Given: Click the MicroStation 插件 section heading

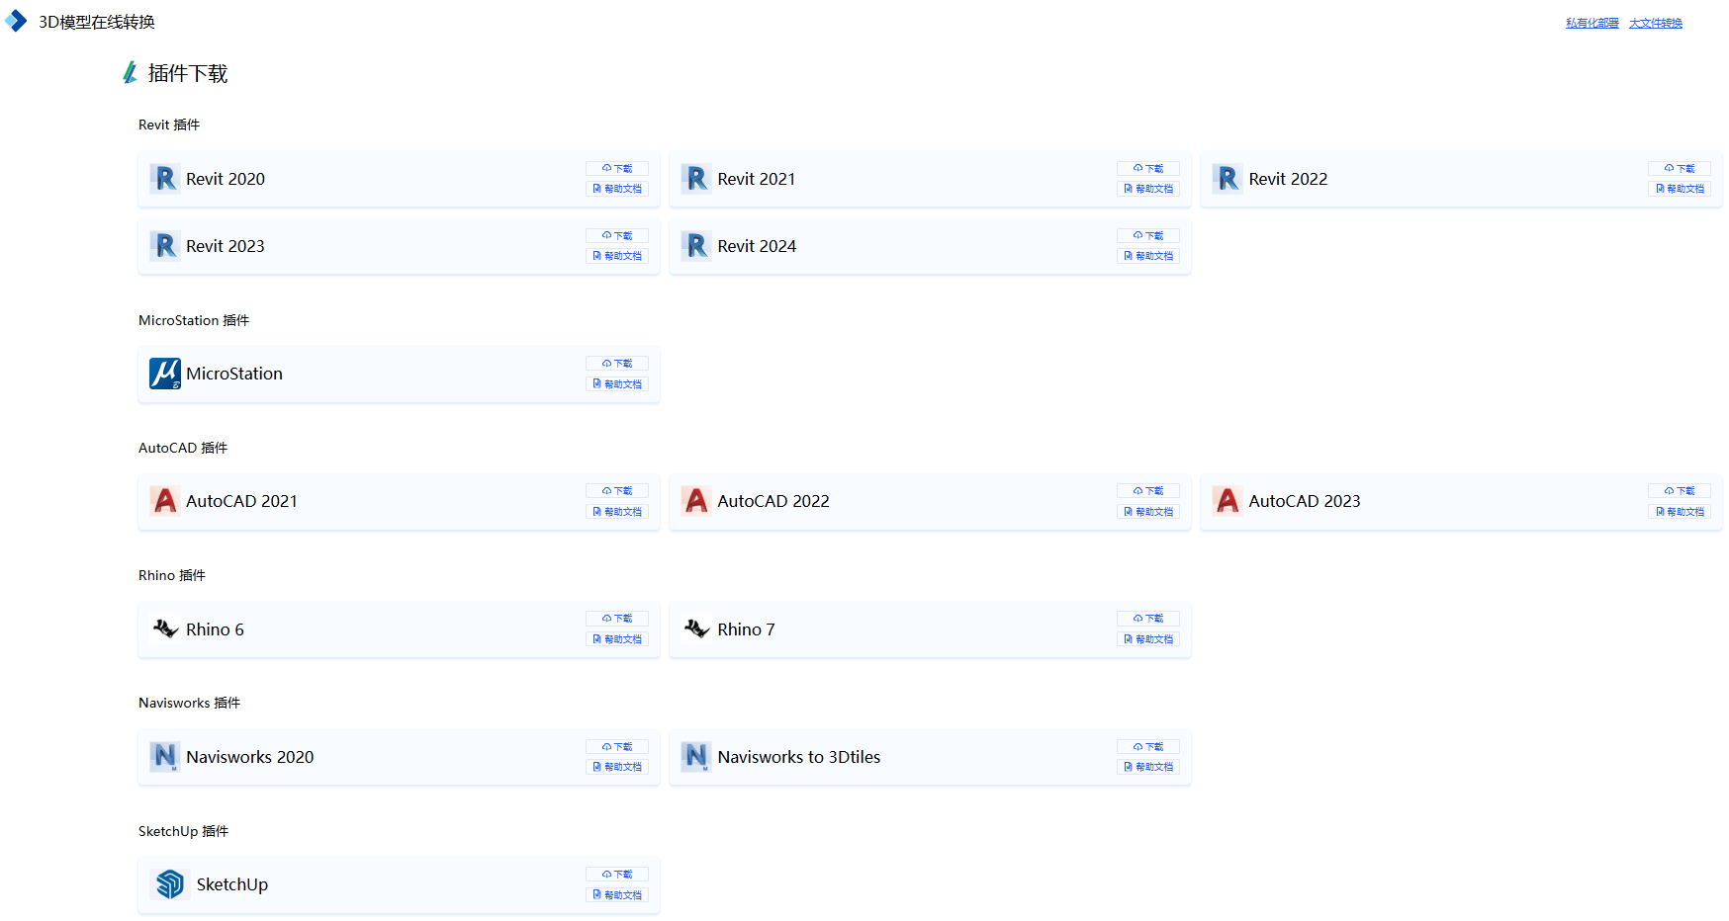Looking at the screenshot, I should pos(194,320).
